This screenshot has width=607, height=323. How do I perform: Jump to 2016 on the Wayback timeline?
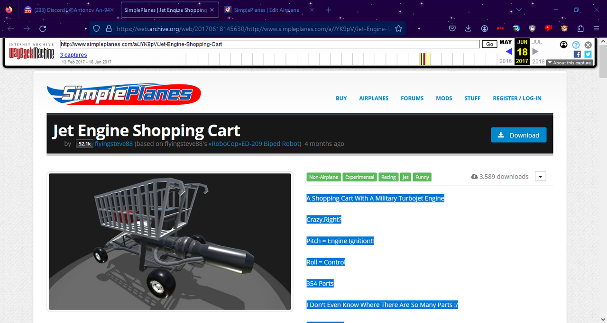[506, 61]
